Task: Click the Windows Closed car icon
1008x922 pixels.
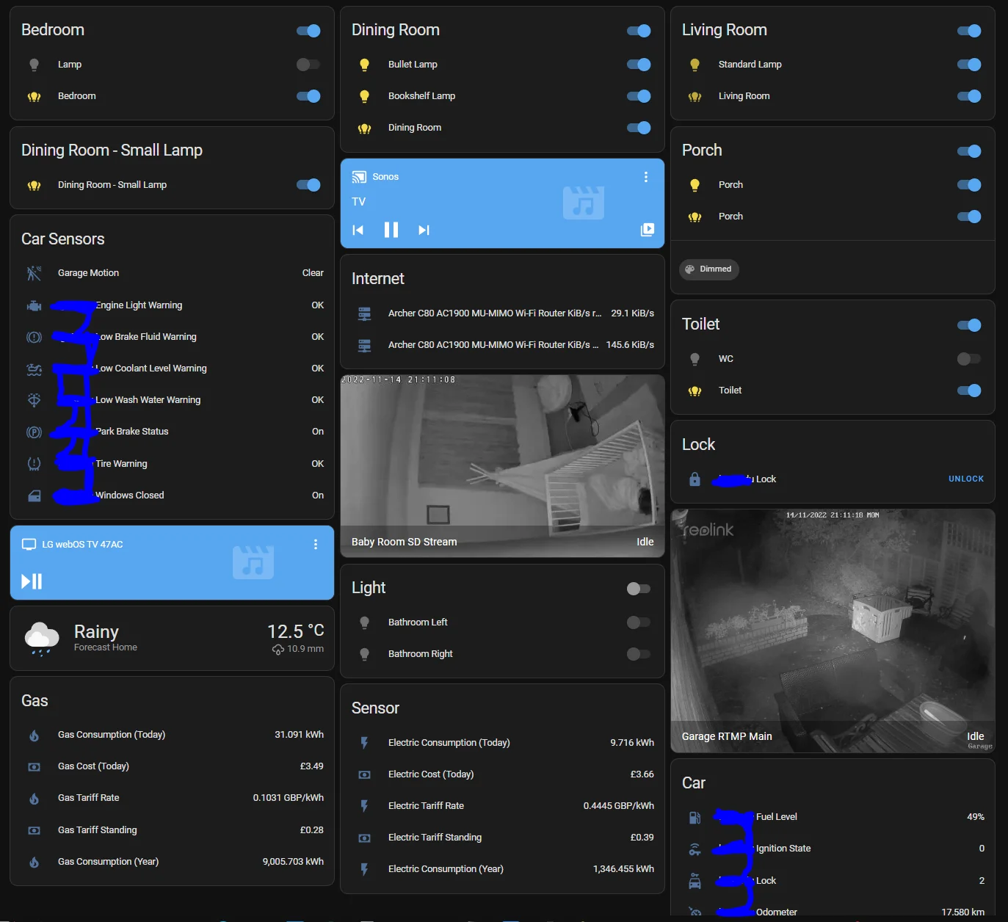Action: click(x=34, y=496)
